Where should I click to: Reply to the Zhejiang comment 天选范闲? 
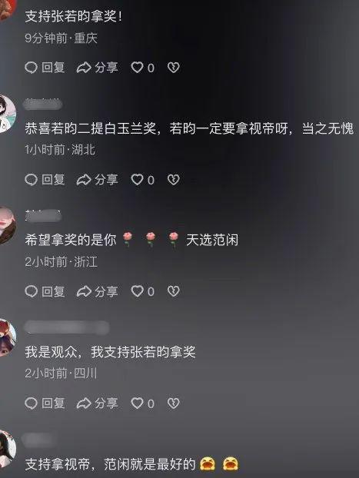point(45,291)
